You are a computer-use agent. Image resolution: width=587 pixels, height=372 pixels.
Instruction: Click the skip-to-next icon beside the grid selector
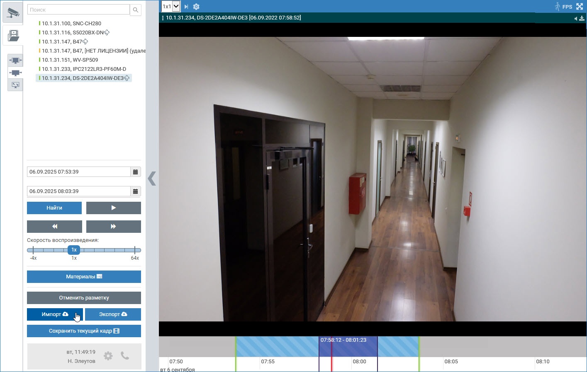coord(186,7)
